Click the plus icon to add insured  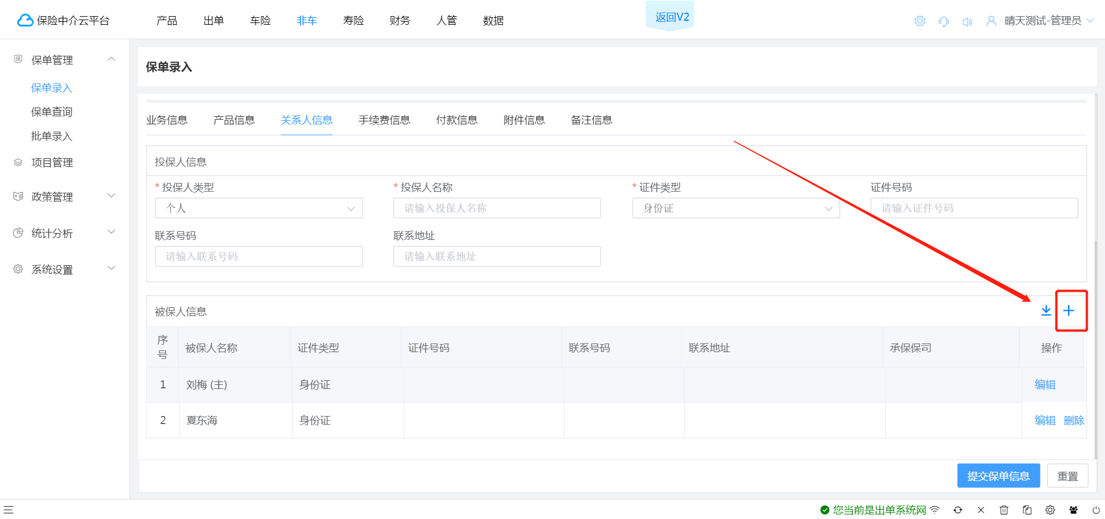(x=1069, y=311)
